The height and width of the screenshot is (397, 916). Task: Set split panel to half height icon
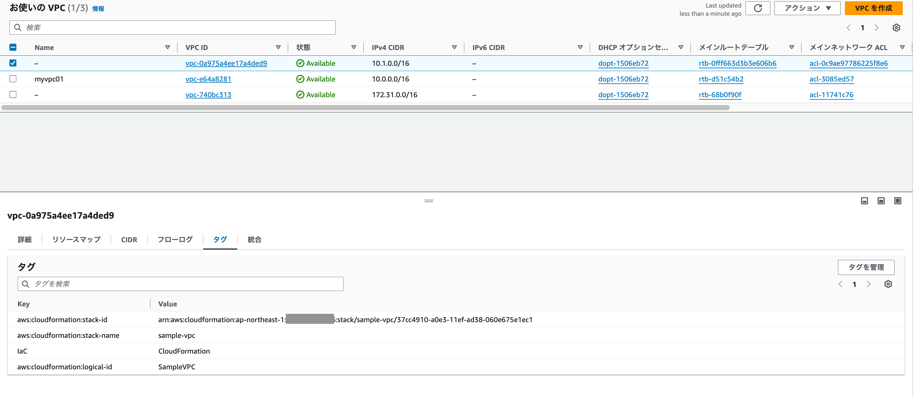click(881, 201)
